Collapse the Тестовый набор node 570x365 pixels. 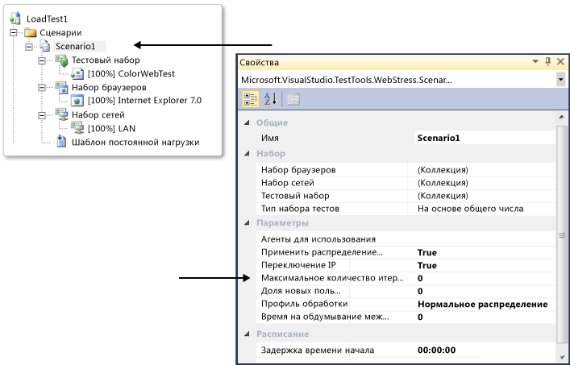point(42,60)
